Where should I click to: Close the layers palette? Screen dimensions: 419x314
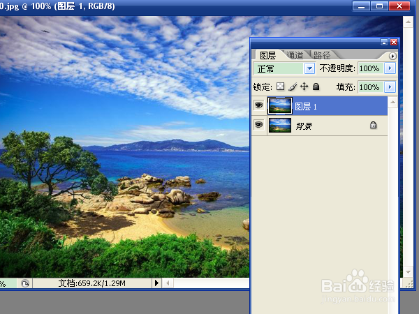[394, 42]
